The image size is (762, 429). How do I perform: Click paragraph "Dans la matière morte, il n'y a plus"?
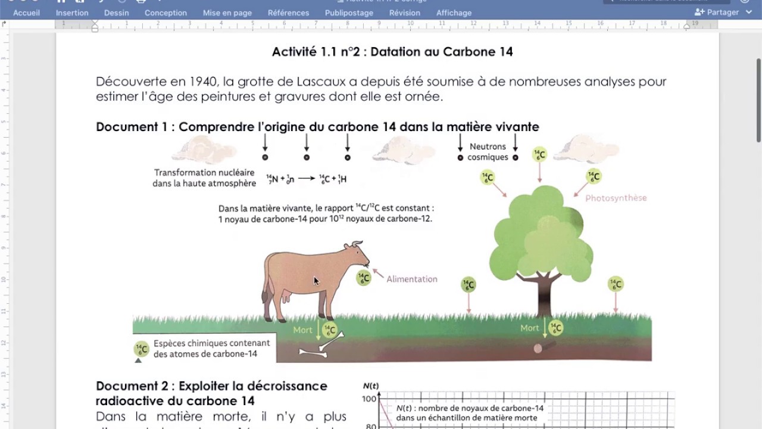[221, 416]
